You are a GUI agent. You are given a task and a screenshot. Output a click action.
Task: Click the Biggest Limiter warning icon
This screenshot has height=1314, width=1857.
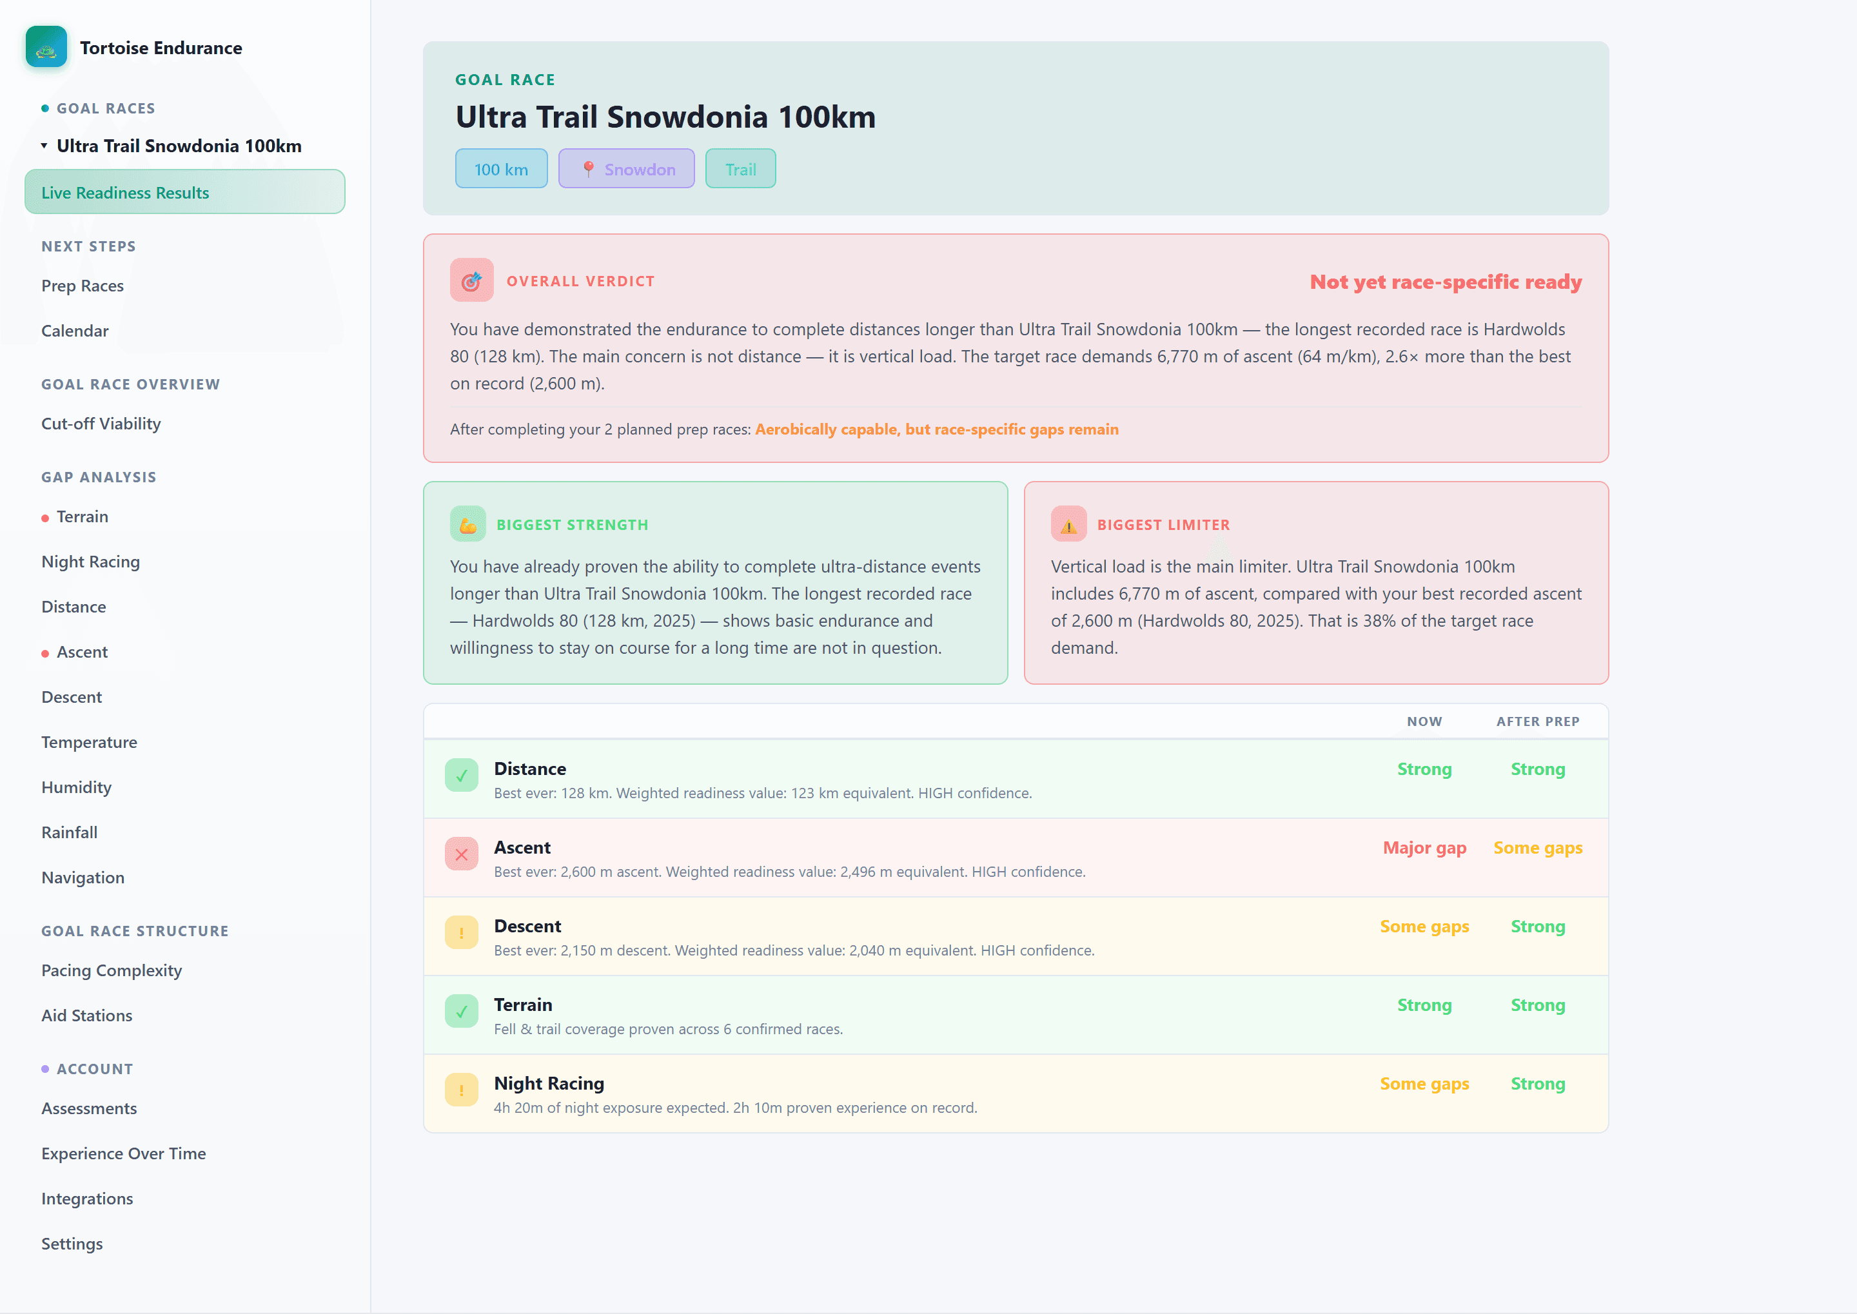point(1068,524)
